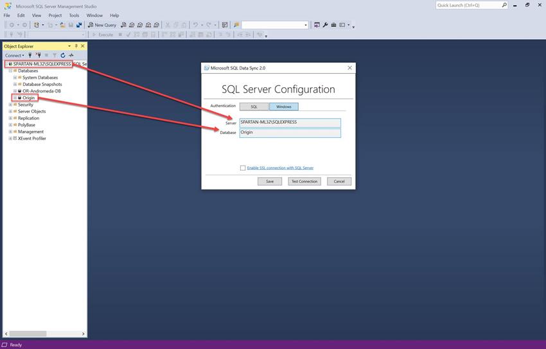
Task: Open the Edit menu
Action: pyautogui.click(x=21, y=15)
